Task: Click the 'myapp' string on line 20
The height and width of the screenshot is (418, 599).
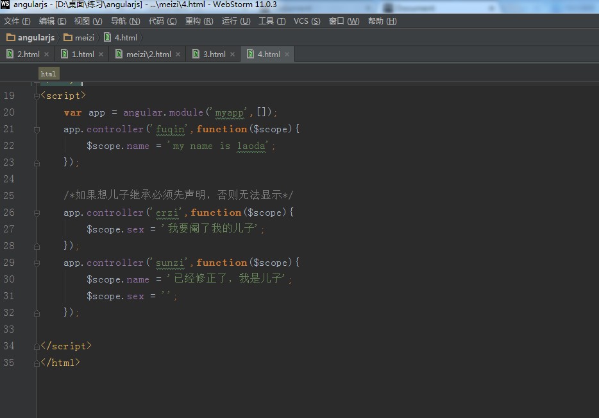Action: tap(229, 112)
